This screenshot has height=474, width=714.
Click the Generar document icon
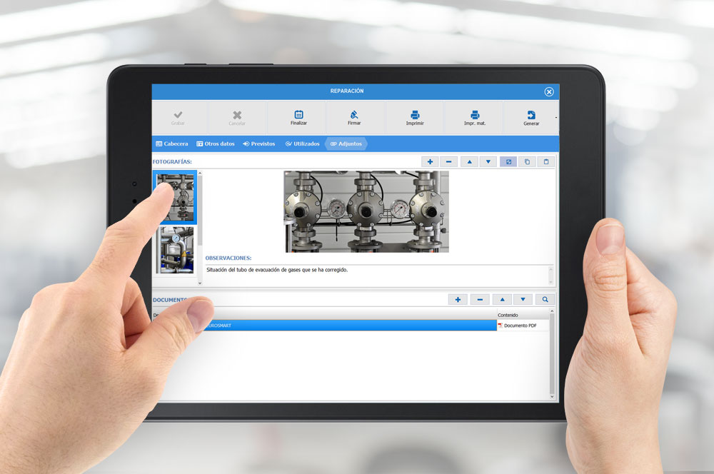531,114
